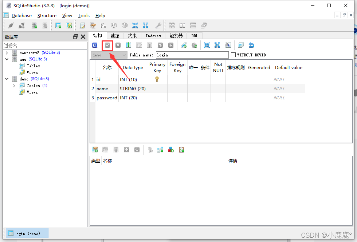Switch to the Indexes tab
357x242 pixels.
pyautogui.click(x=153, y=36)
